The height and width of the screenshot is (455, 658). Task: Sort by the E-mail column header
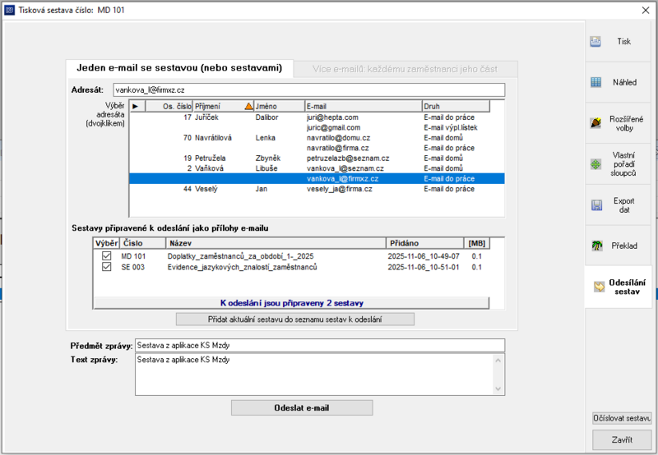[x=364, y=107]
